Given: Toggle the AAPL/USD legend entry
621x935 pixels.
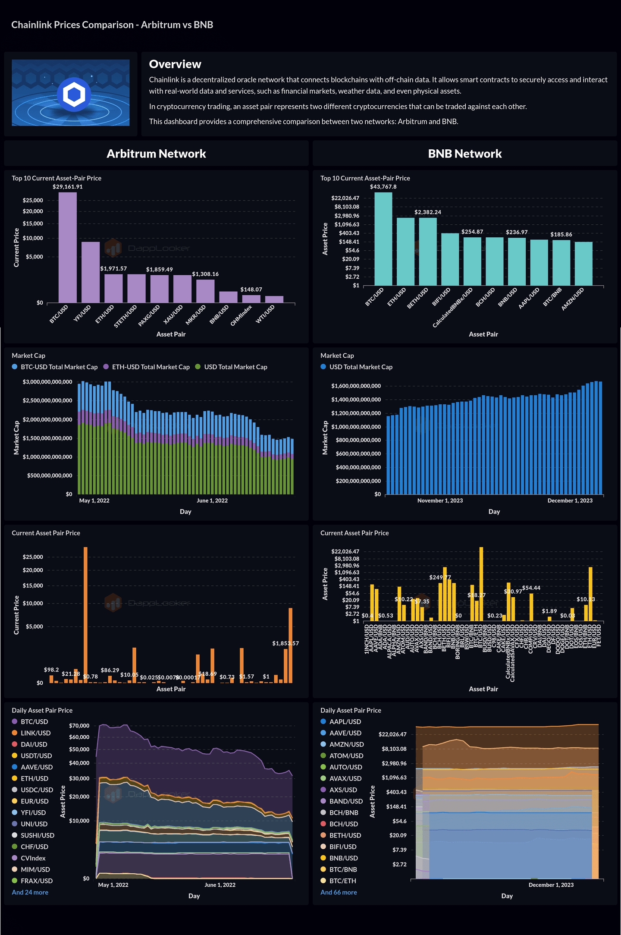Looking at the screenshot, I should tap(341, 721).
